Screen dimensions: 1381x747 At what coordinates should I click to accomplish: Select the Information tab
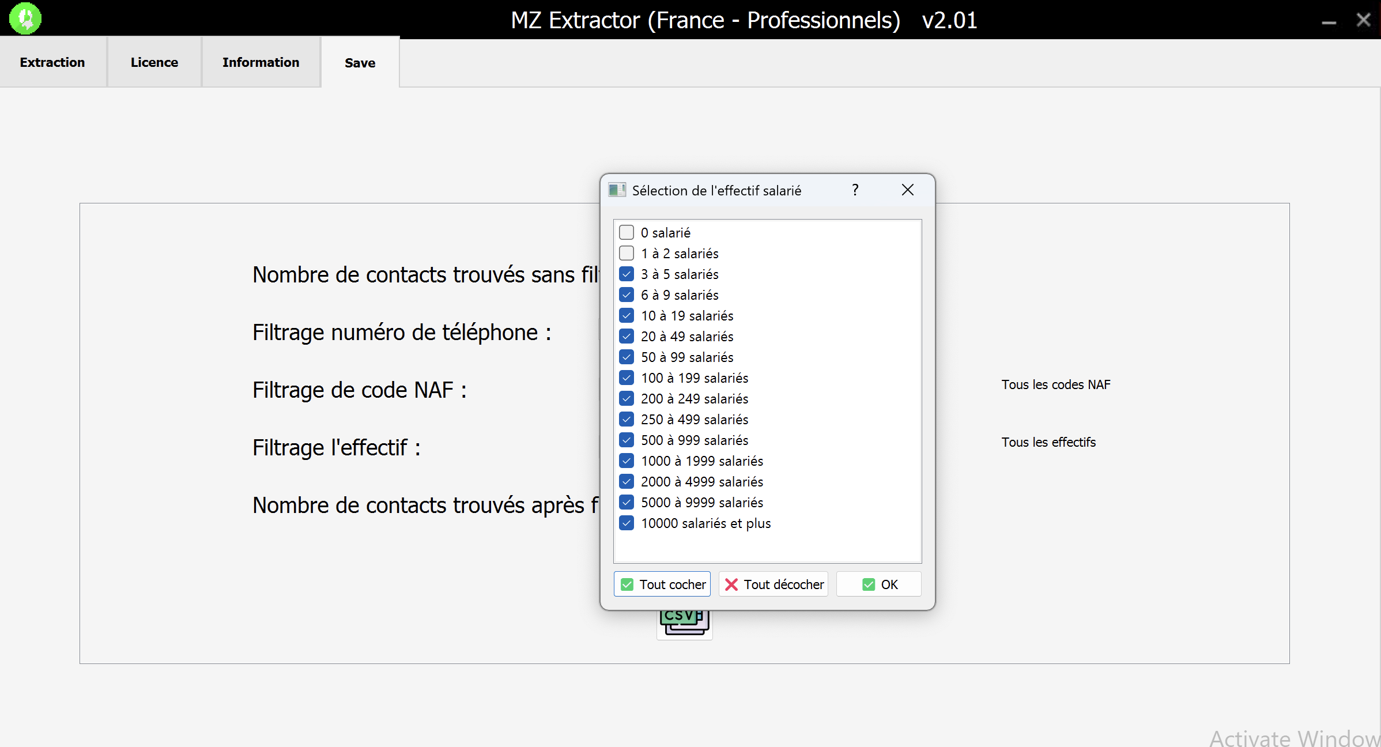click(261, 62)
